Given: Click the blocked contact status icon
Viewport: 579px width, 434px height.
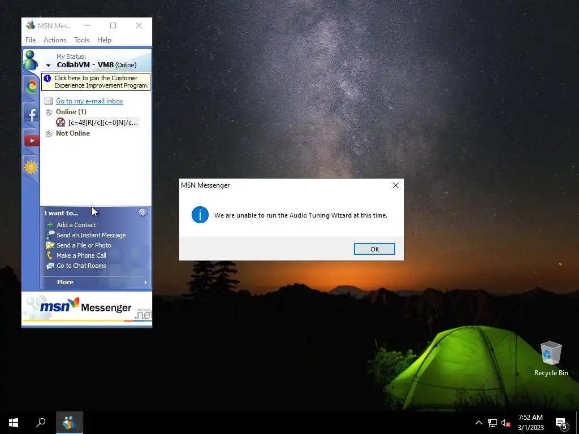Looking at the screenshot, I should pos(61,123).
